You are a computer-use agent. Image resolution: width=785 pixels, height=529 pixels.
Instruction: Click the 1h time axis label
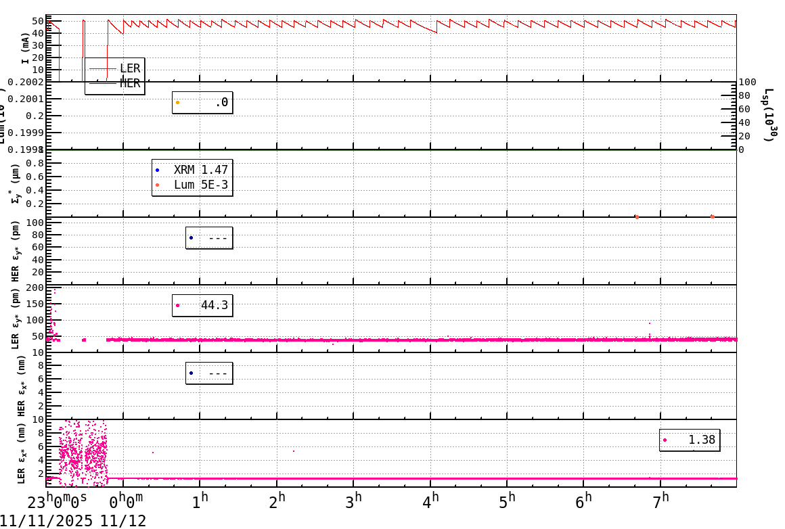tap(200, 501)
